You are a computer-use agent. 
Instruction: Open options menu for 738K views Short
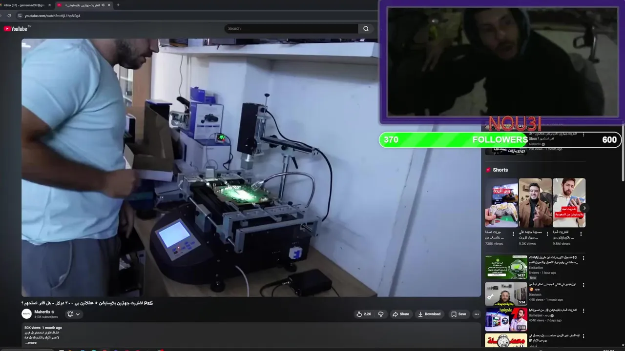coord(513,234)
